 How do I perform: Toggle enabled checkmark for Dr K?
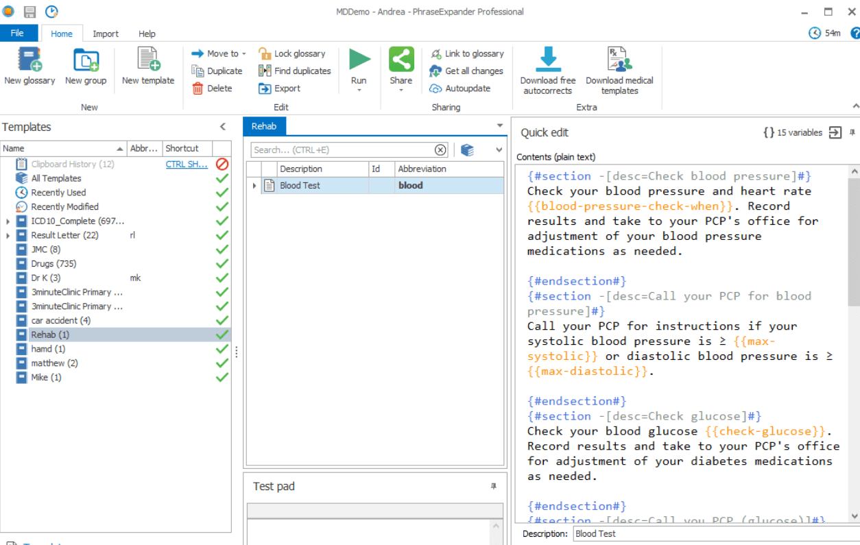[x=222, y=278]
